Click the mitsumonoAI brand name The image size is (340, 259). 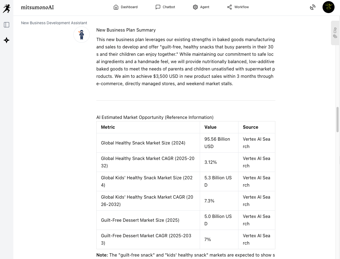37,7
